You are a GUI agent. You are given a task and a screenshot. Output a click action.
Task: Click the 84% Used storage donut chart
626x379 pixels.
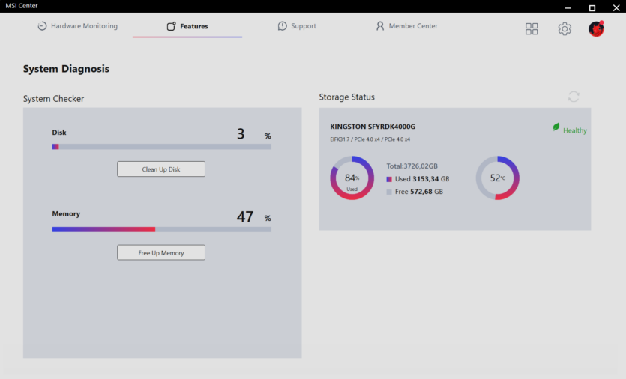(352, 178)
